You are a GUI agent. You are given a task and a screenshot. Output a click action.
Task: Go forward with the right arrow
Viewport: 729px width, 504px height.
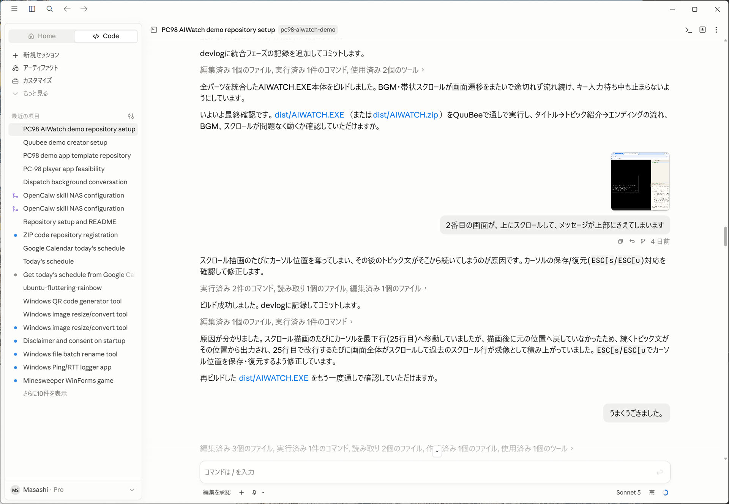pos(84,9)
